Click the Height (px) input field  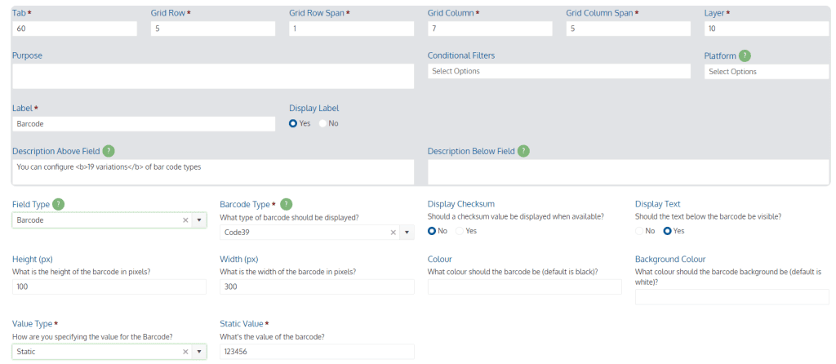[109, 286]
